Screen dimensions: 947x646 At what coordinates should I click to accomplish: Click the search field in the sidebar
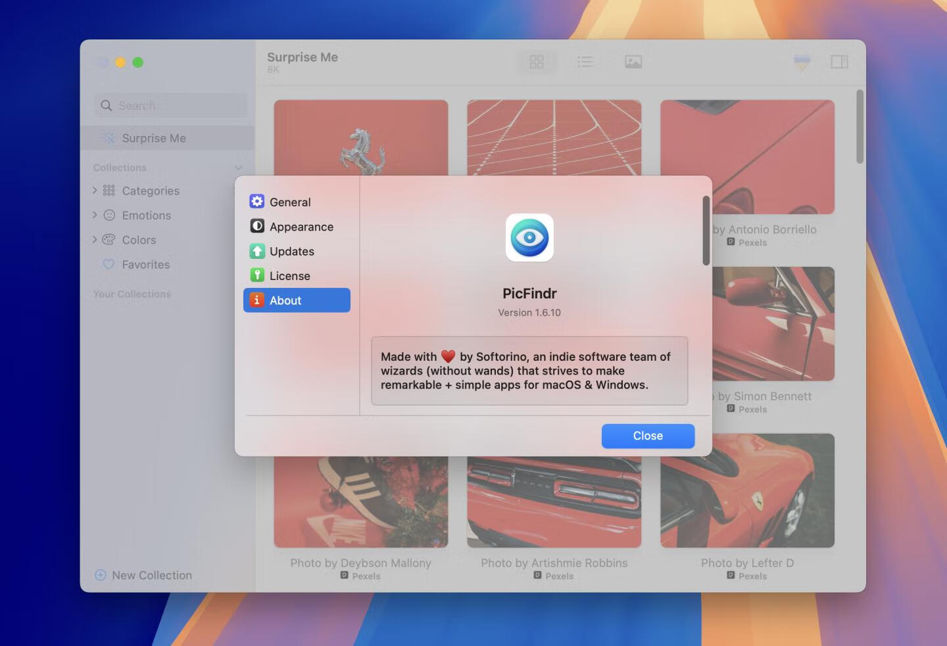172,105
